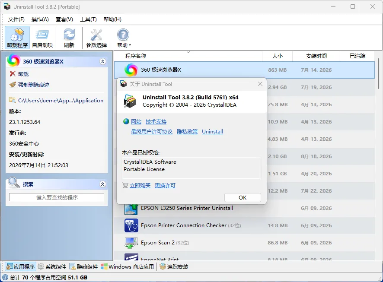The width and height of the screenshot is (383, 282).
Task: Open the Privacy Policy link (隐私政策)
Action: tap(187, 132)
